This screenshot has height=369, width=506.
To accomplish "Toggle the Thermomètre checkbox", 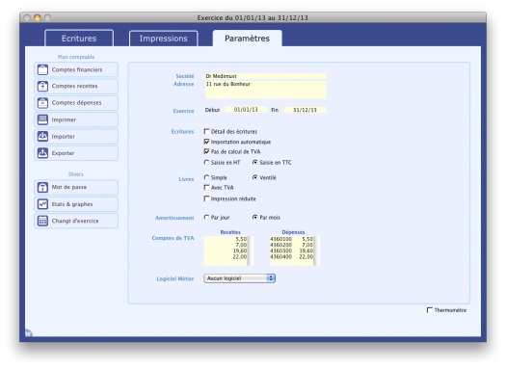I will (x=430, y=310).
